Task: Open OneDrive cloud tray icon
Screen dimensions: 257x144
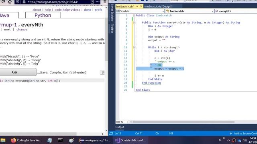Action: click(239, 140)
